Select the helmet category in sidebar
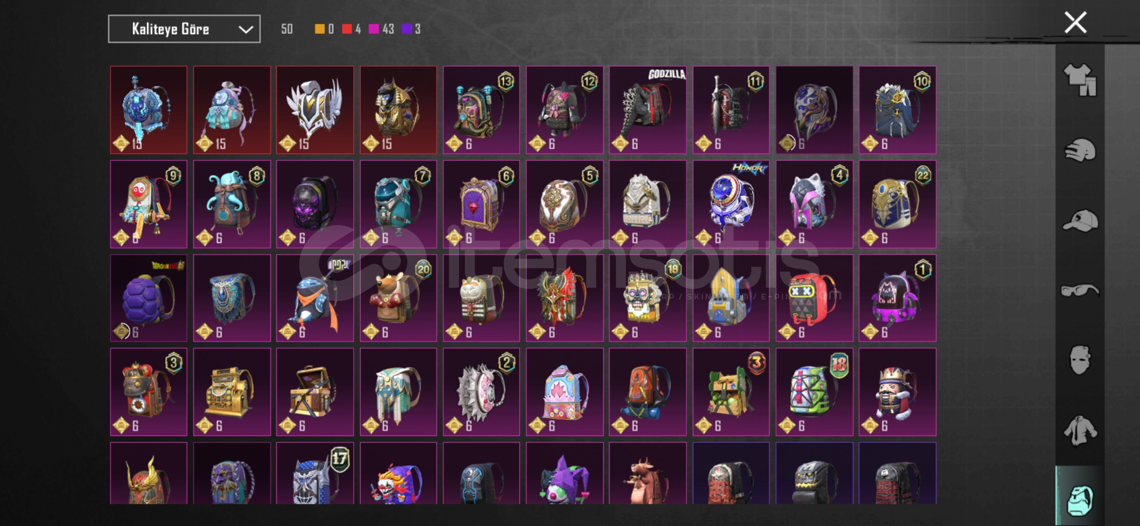 (1080, 150)
